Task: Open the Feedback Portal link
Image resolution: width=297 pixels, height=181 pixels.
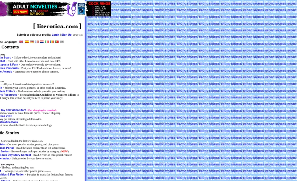Action: [x=7, y=148]
